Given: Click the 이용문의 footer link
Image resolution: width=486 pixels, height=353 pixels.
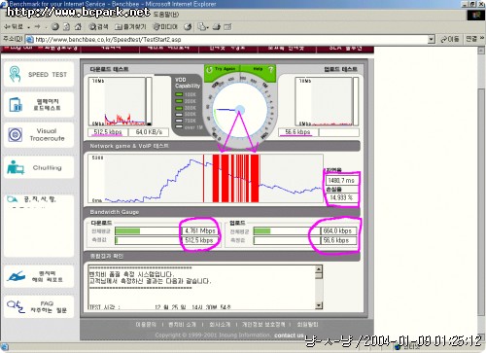Looking at the screenshot, I should [x=146, y=324].
